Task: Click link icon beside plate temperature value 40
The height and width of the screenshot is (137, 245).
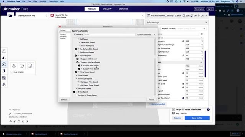Action: [x=183, y=55]
